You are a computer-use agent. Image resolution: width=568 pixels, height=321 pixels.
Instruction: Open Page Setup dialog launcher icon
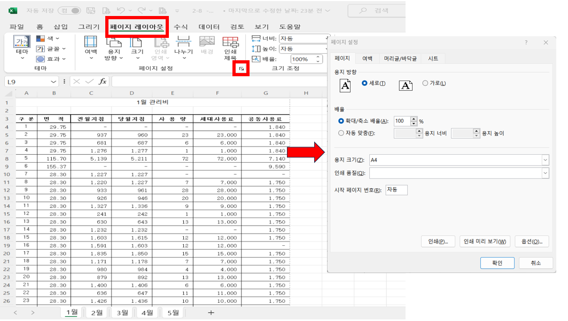pos(242,68)
